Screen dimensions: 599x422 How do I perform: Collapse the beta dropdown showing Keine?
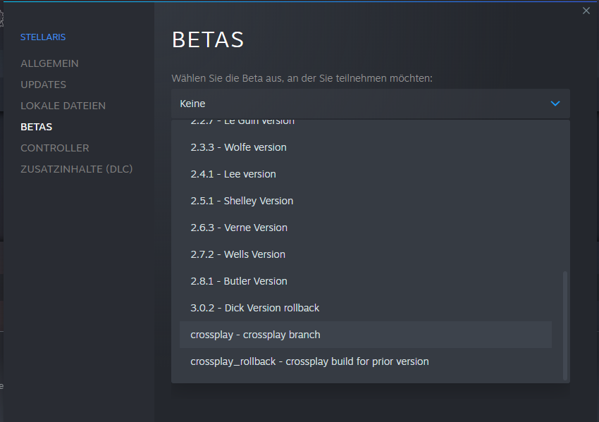pos(371,104)
